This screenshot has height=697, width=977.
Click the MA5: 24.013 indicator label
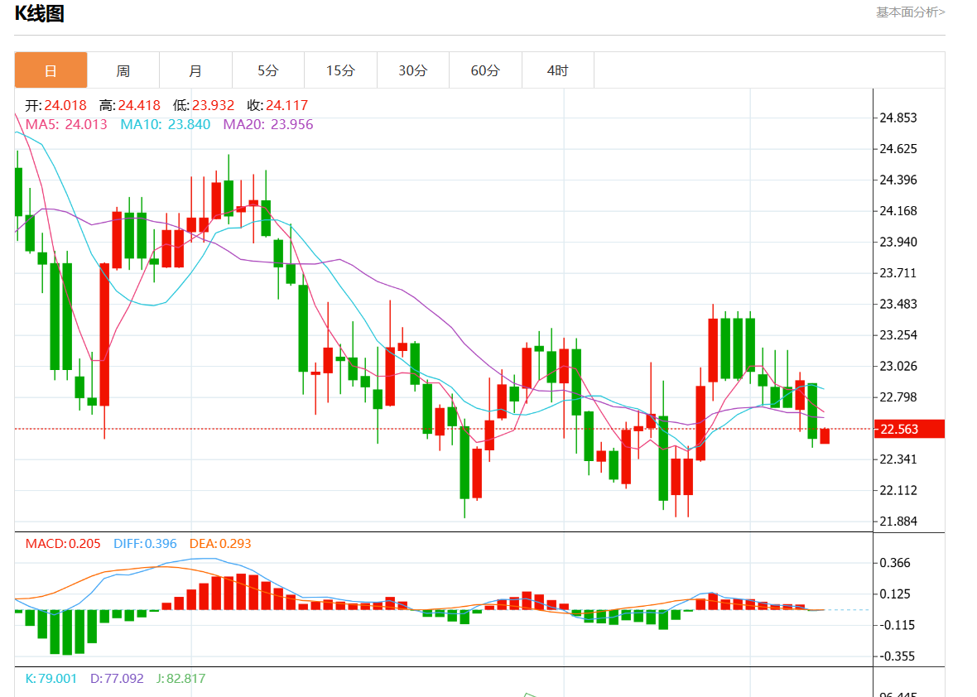click(66, 124)
